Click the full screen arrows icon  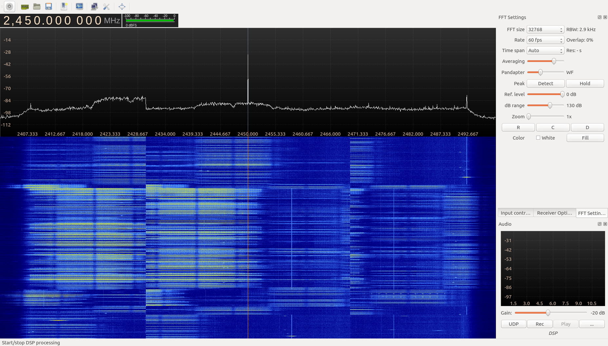122,7
